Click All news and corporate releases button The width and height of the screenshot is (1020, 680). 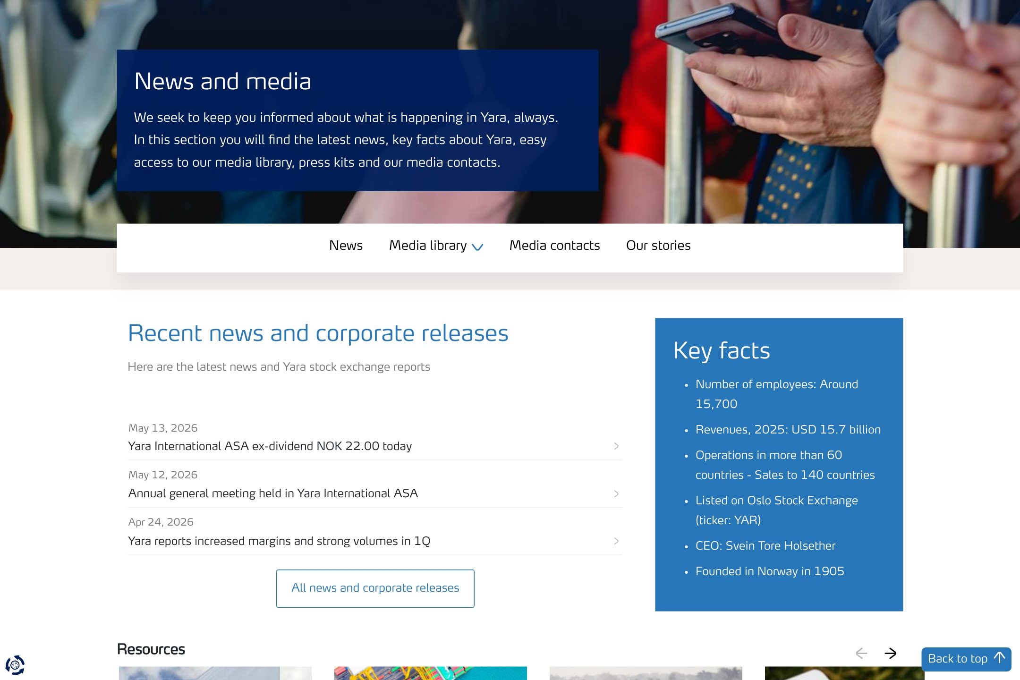coord(375,588)
